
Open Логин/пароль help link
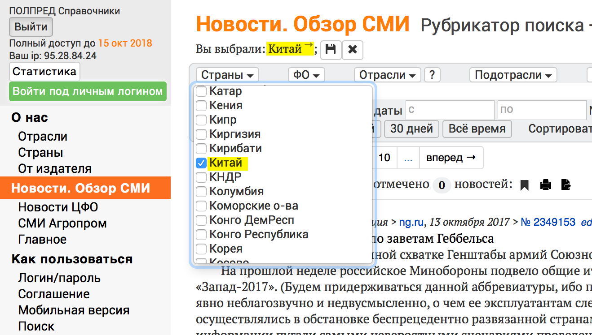pos(59,278)
